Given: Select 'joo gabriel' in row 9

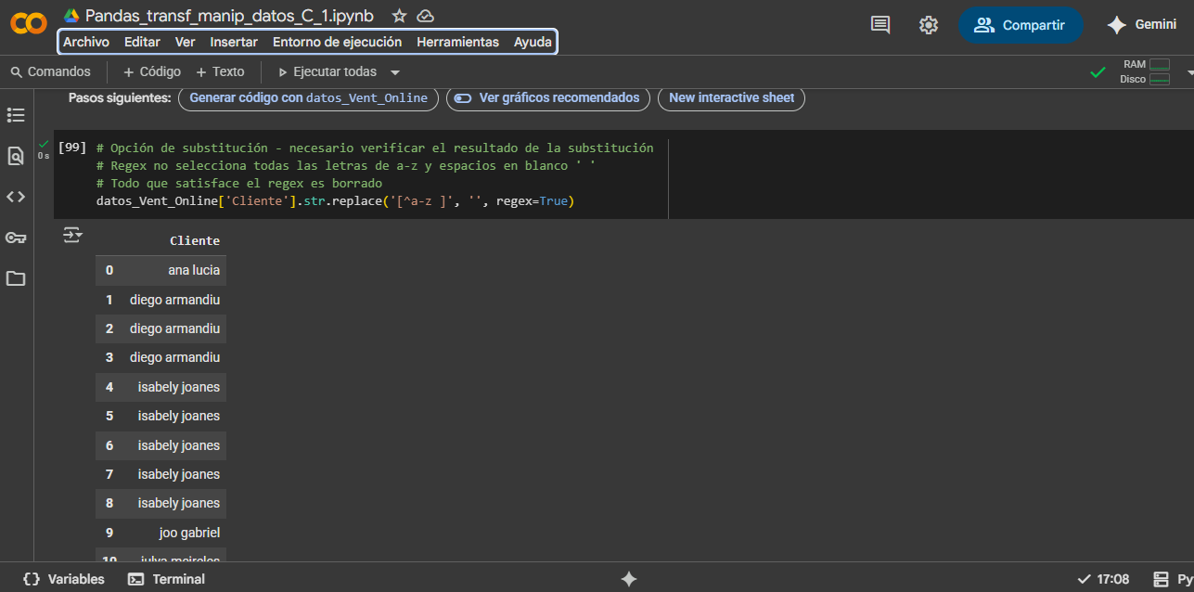Looking at the screenshot, I should pyautogui.click(x=189, y=533).
